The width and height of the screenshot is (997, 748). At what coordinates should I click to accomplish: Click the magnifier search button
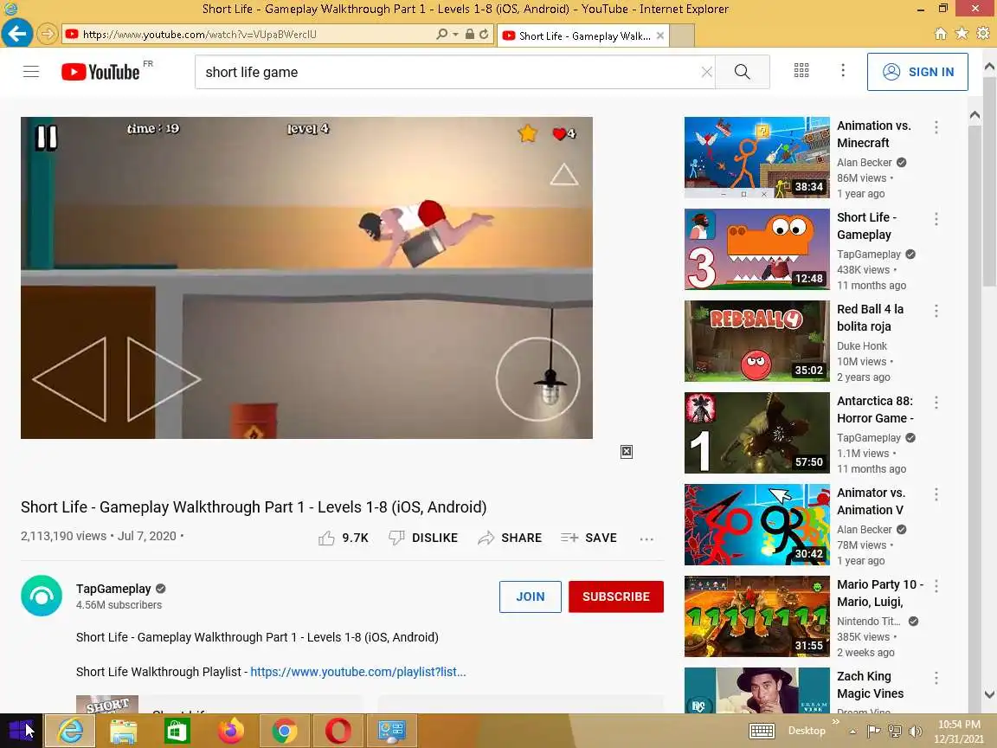742,72
